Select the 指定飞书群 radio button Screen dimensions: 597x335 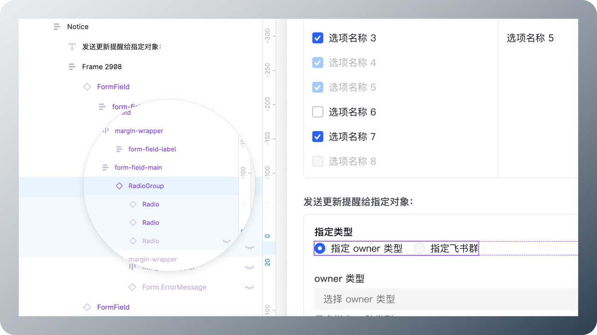coord(419,248)
